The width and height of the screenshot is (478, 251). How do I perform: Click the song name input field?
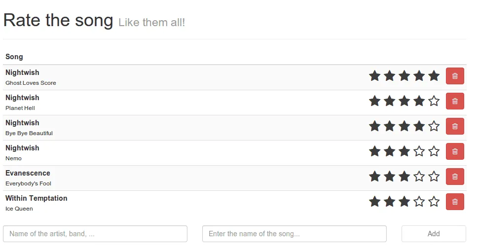point(294,234)
